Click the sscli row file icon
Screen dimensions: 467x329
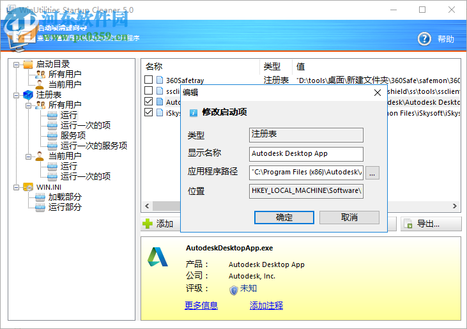coord(160,91)
